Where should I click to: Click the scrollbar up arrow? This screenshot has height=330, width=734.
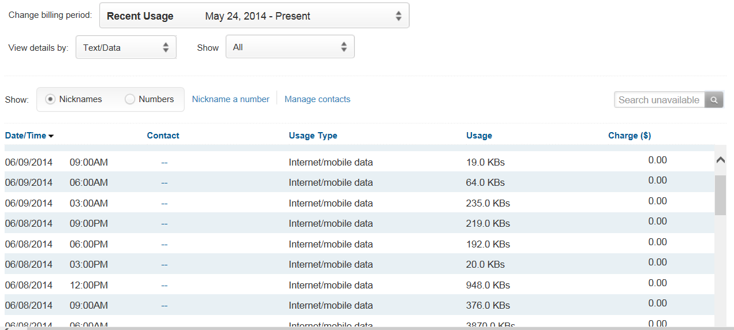point(720,160)
